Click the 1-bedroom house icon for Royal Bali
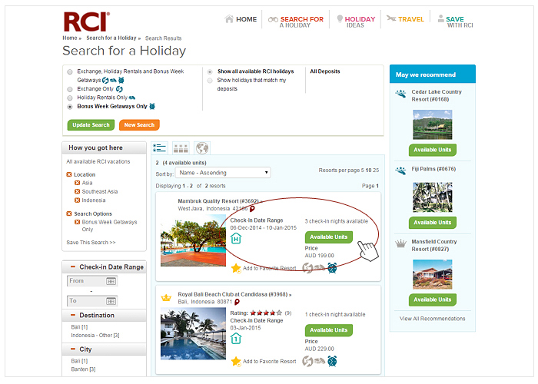 (x=236, y=339)
